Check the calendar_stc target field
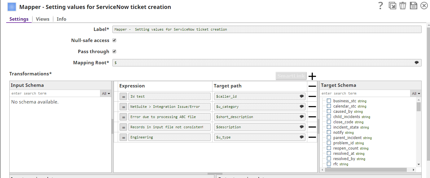This screenshot has width=430, height=178. pyautogui.click(x=329, y=106)
